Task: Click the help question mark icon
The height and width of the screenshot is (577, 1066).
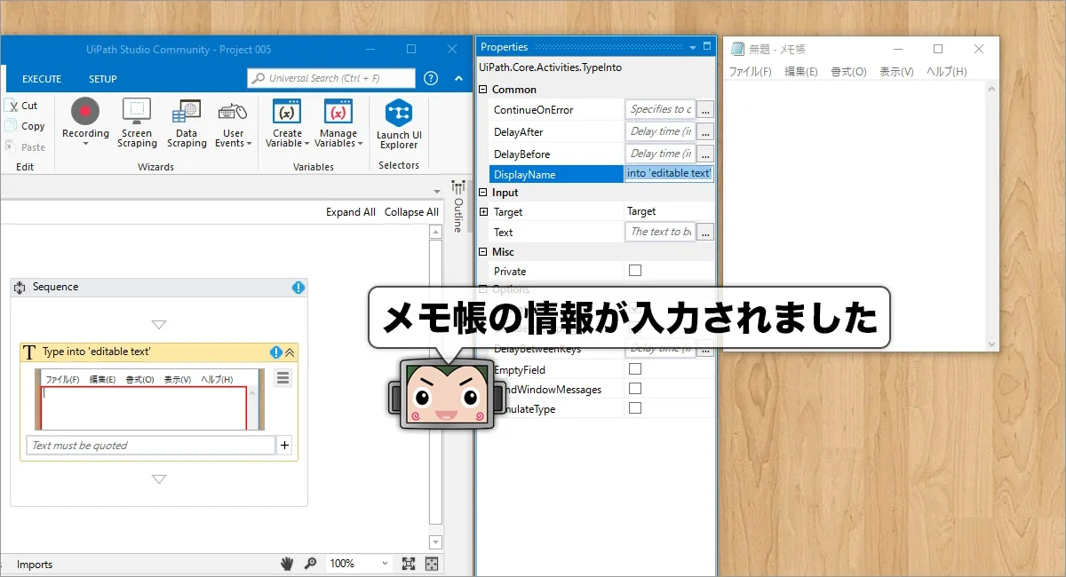Action: tap(431, 78)
